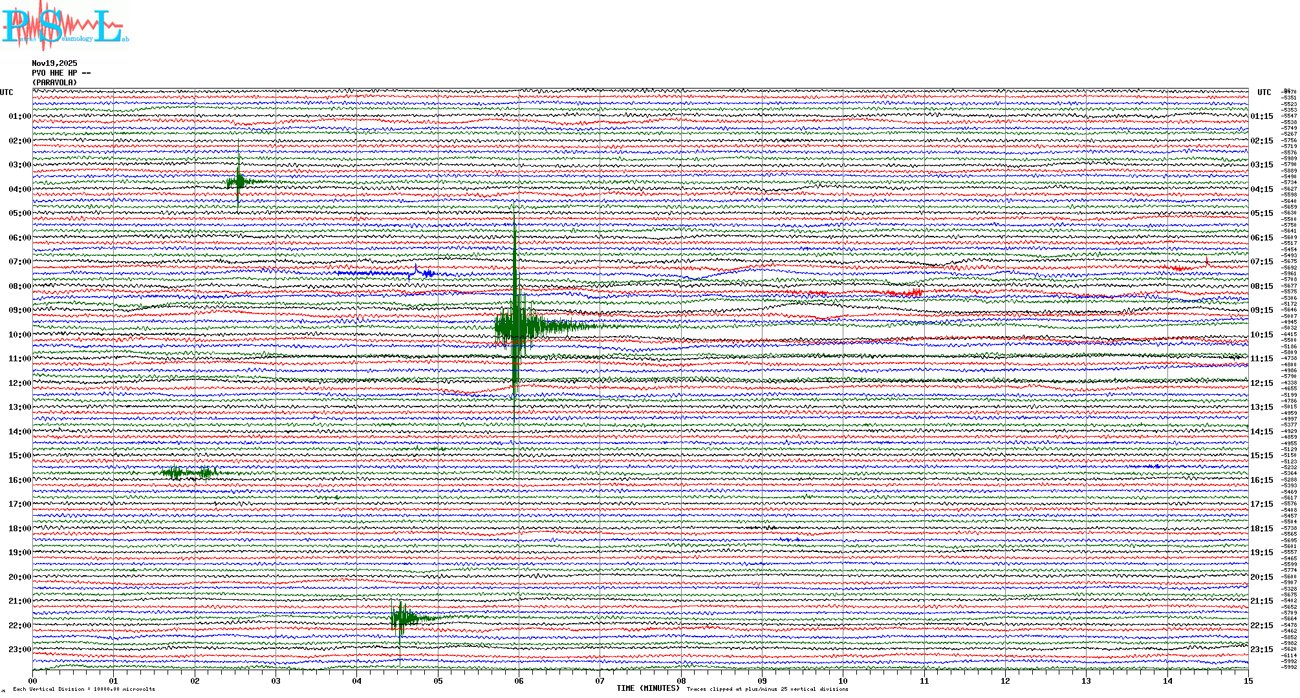Select the 20:15 time label on the right axis
This screenshot has height=698, width=1300.
pyautogui.click(x=1261, y=577)
